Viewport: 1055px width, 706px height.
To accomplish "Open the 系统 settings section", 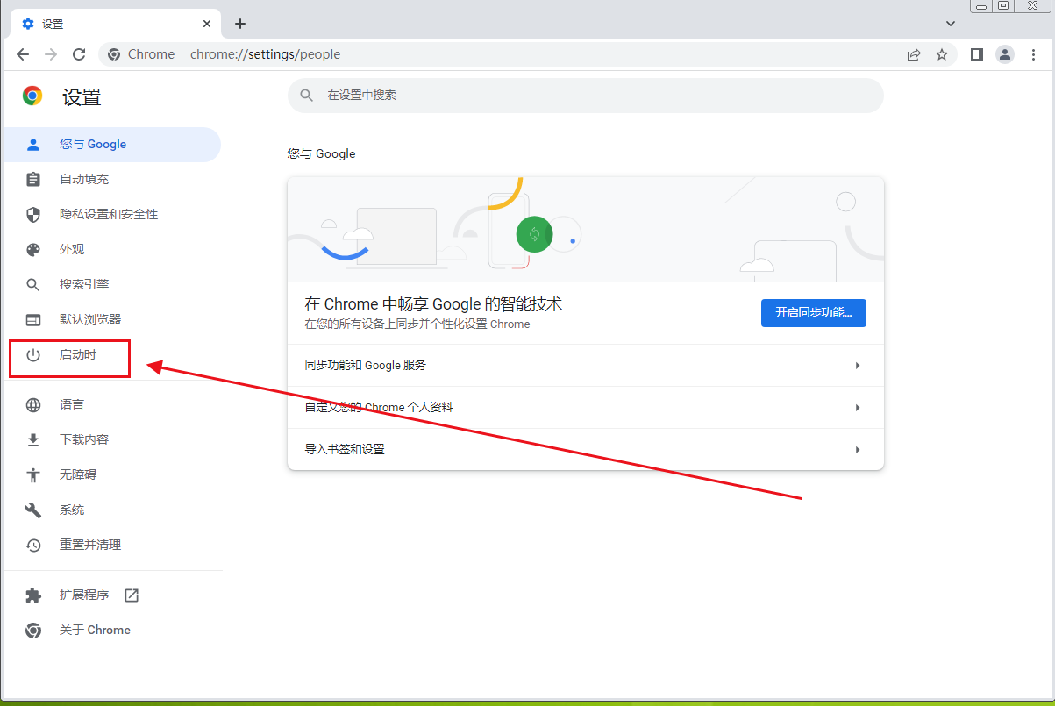I will click(72, 510).
